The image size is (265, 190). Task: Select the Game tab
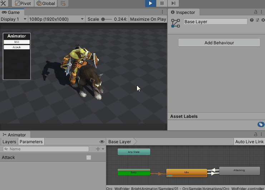[12, 12]
